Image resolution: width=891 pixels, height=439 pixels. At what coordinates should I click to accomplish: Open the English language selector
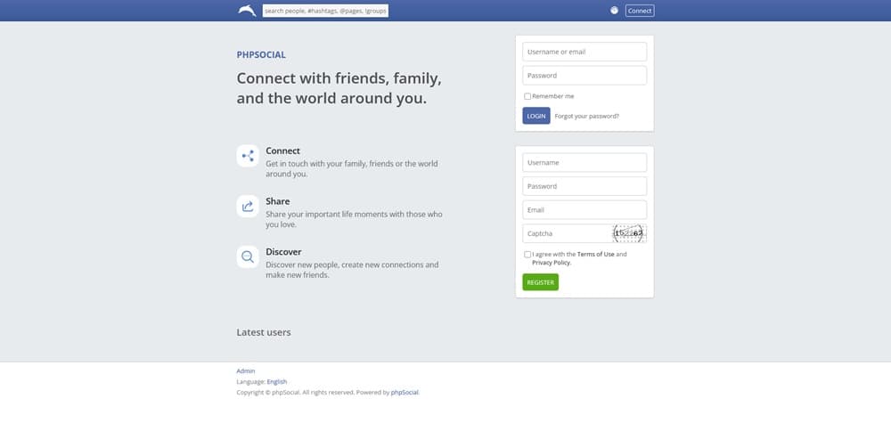(x=277, y=381)
